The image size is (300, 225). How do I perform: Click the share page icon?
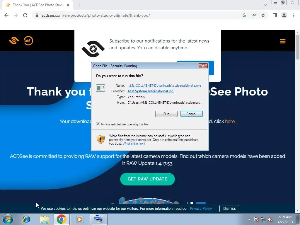click(254, 15)
